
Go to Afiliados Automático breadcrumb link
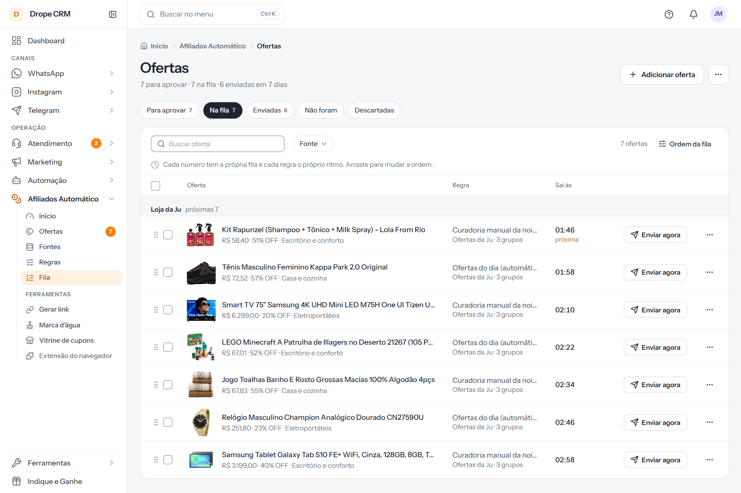click(x=212, y=46)
